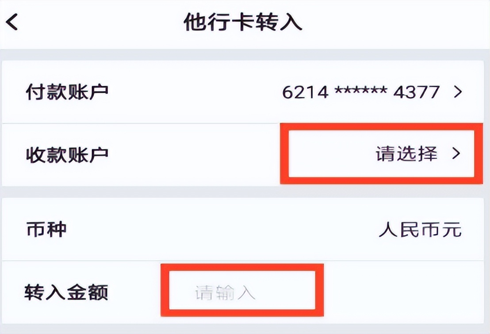This screenshot has height=334, width=490.
Task: Click the 人民币元 currency value
Action: coord(421,229)
